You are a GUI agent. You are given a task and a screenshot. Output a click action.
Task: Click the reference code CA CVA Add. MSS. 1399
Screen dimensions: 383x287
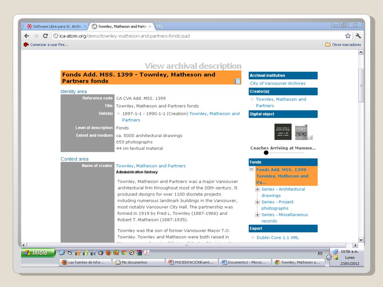(x=141, y=98)
